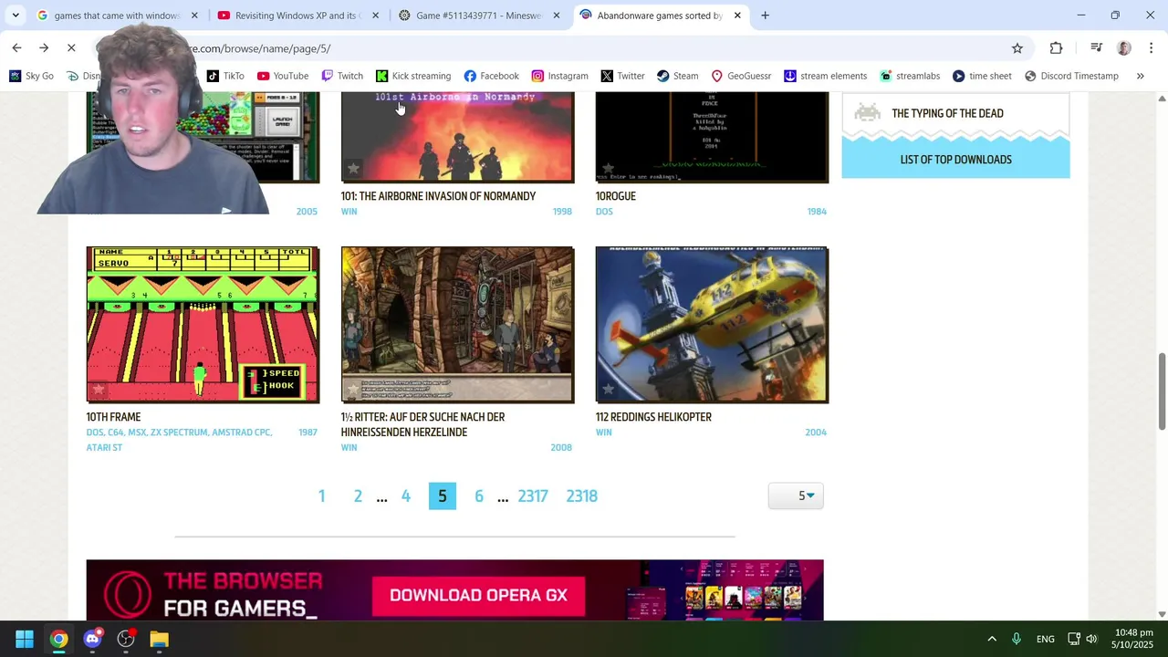1168x657 pixels.
Task: Switch to 'Revisiting Windows XP' YouTube tab
Action: tap(297, 16)
